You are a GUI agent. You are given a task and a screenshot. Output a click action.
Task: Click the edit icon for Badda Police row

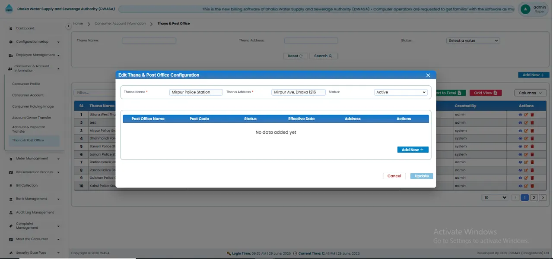[x=526, y=162]
